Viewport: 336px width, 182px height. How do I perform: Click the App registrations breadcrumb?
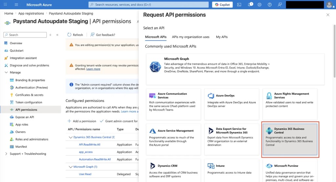tap(31, 13)
